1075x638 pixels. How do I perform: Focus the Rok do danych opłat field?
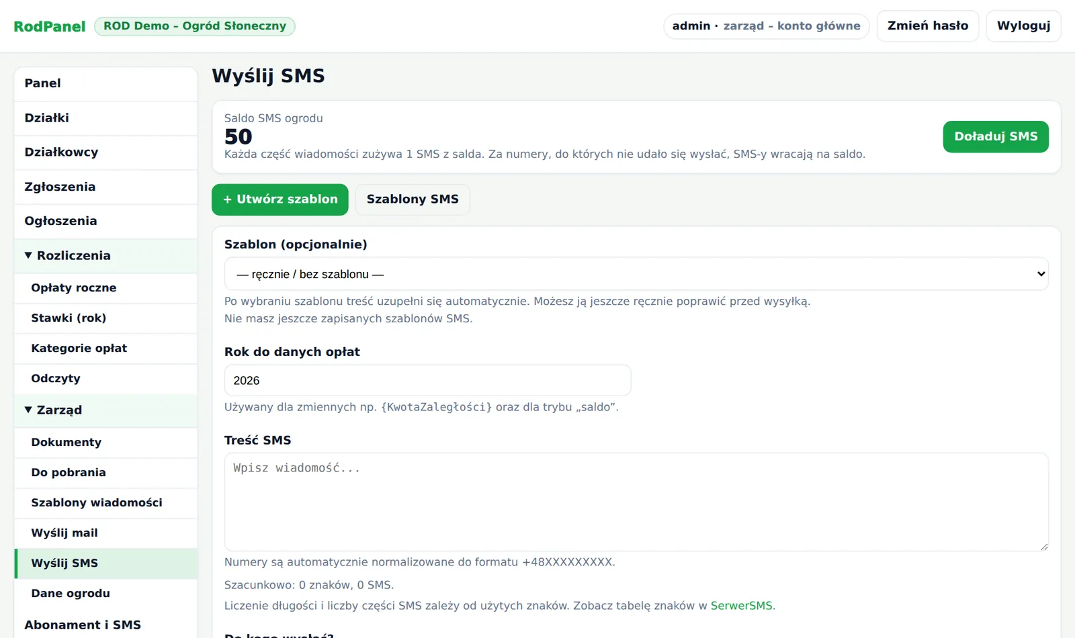click(x=427, y=380)
